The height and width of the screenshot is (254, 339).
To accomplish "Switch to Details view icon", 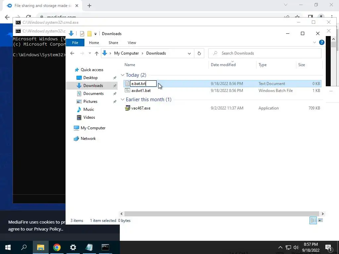I will coord(313,220).
